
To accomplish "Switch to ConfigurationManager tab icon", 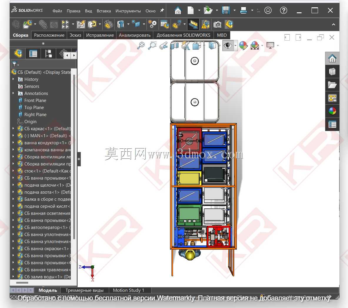I will [x=48, y=53].
